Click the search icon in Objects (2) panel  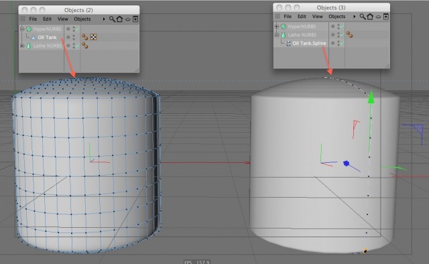112,19
